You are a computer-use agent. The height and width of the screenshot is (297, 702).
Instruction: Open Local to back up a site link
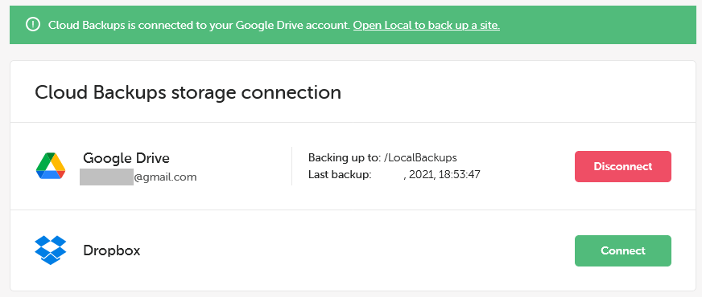pyautogui.click(x=426, y=25)
